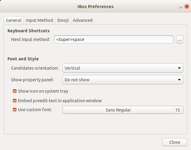
Task: Open the Emoji tab
Action: click(x=63, y=20)
